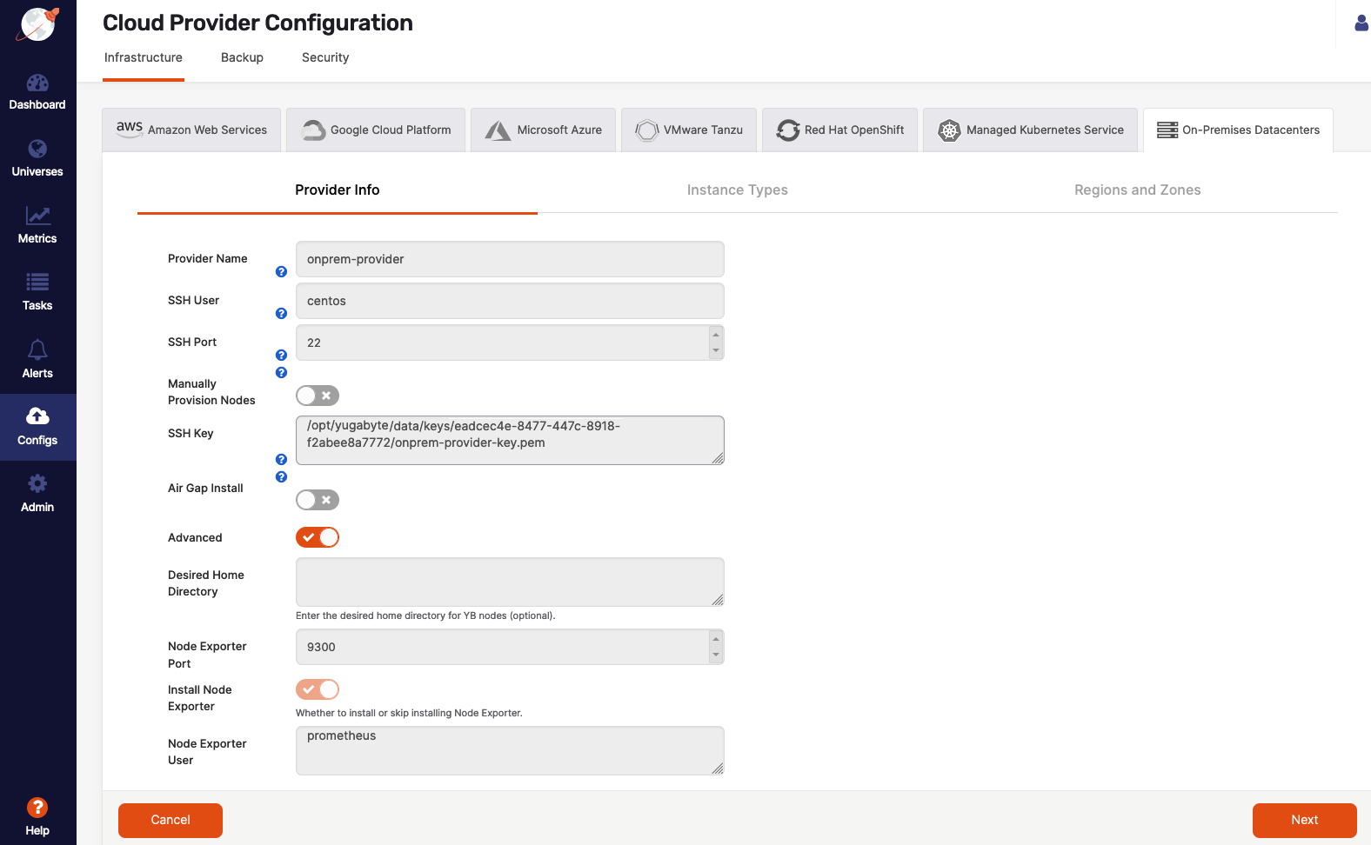This screenshot has width=1371, height=845.
Task: Open the Universes globe icon
Action: [x=37, y=149]
